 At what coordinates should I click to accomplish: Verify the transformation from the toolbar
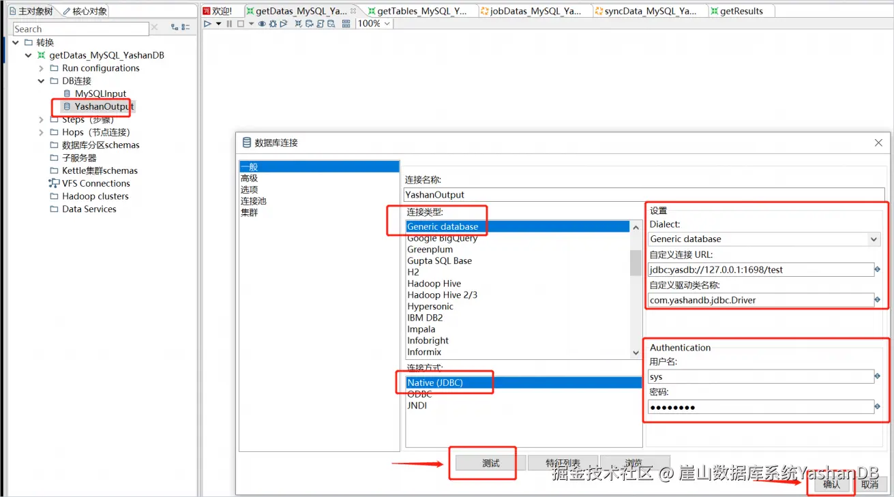pyautogui.click(x=298, y=24)
